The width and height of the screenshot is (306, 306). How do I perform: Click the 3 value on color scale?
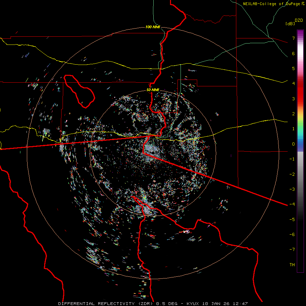point(293,99)
